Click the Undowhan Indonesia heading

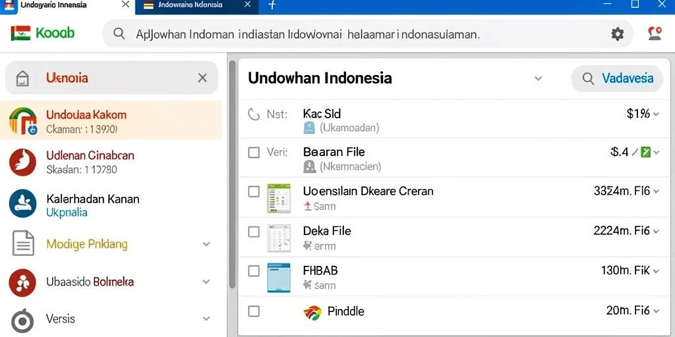(320, 78)
